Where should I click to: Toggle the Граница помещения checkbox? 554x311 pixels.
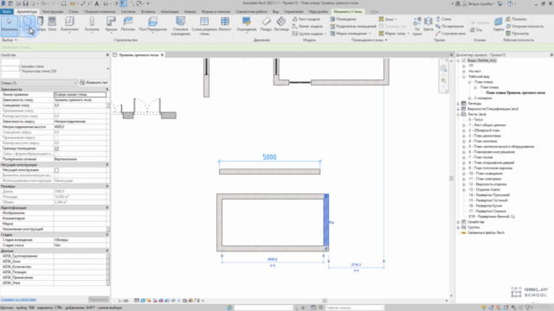pyautogui.click(x=56, y=149)
